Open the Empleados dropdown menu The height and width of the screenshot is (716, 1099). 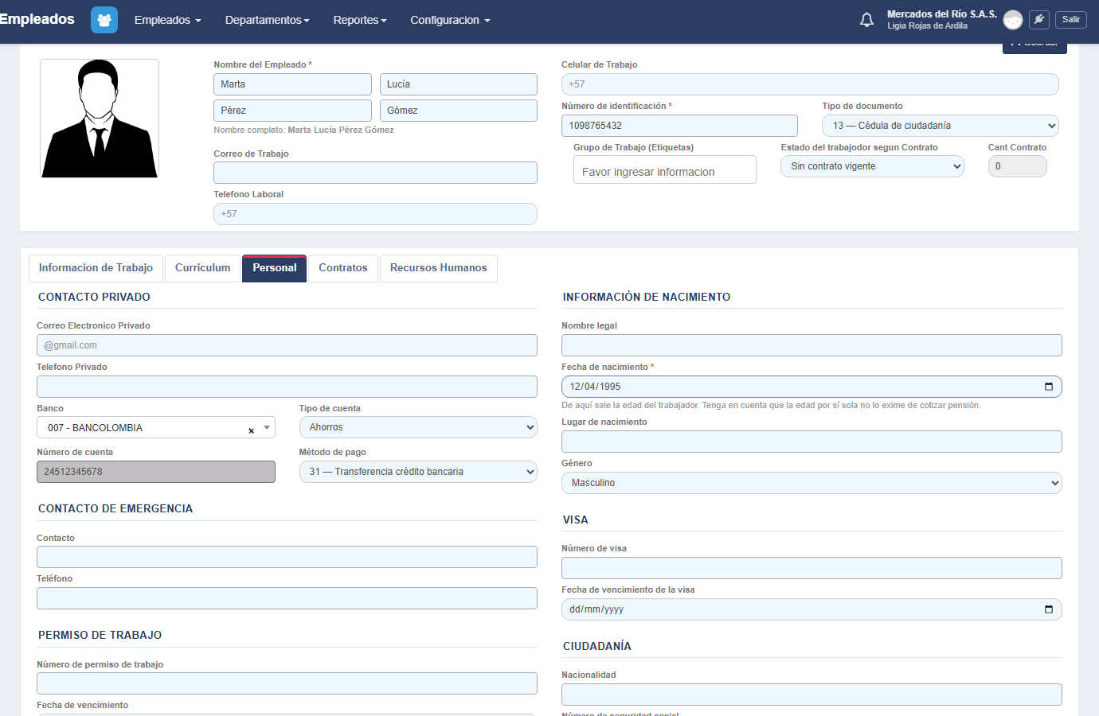pos(167,20)
